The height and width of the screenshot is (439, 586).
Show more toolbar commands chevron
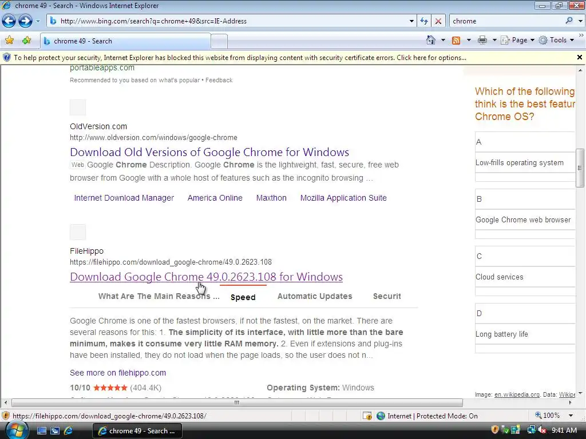point(581,35)
